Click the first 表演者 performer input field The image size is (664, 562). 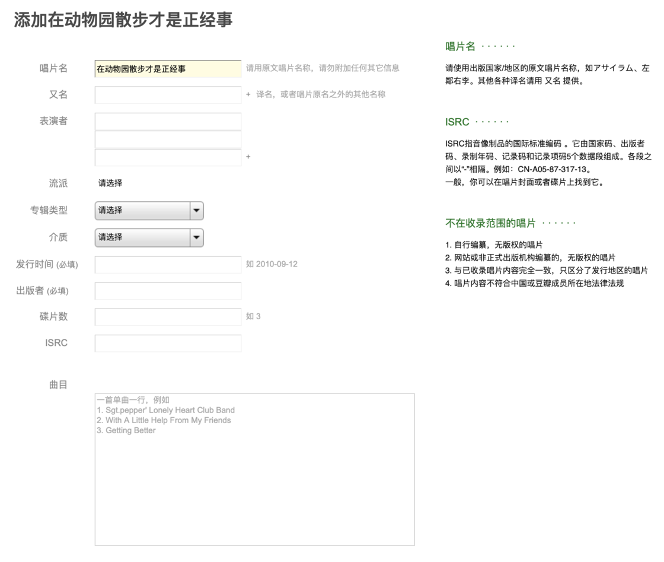point(168,121)
